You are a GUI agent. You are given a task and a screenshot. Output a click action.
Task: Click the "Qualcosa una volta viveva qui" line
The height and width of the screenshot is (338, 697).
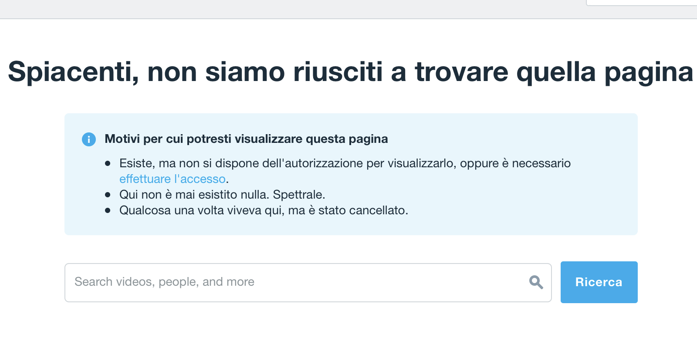pos(264,210)
